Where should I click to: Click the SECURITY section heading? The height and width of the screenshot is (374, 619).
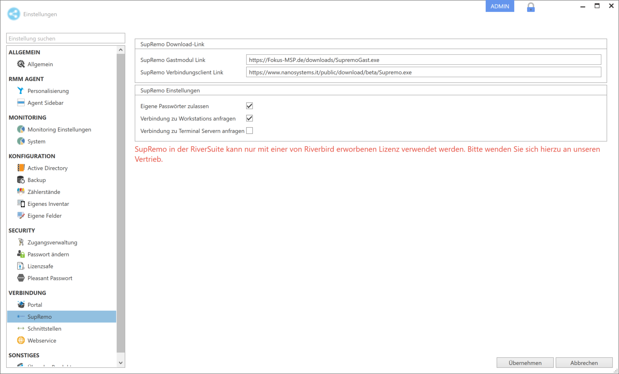tap(22, 231)
